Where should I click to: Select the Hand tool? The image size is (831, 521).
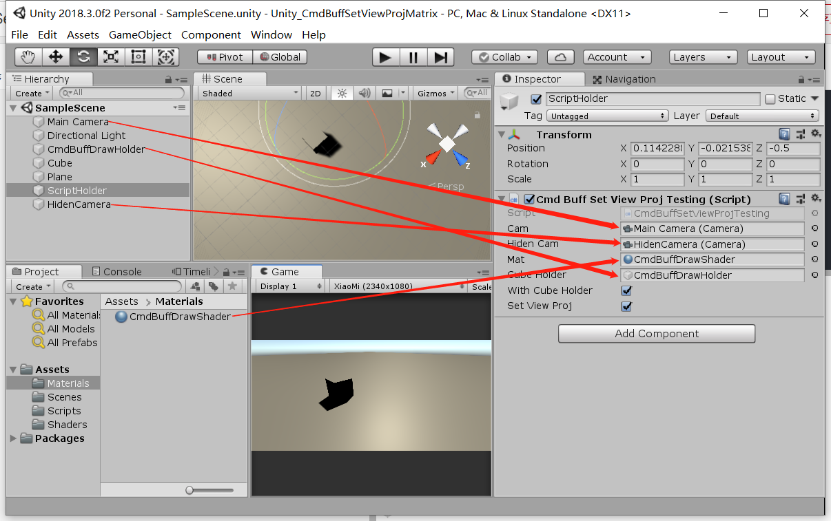point(28,57)
